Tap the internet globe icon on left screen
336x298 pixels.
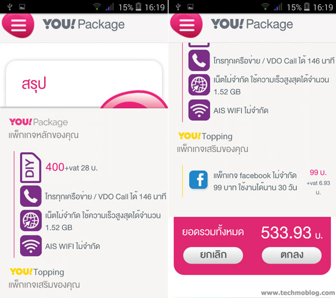tap(31, 220)
